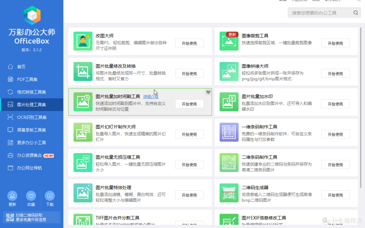
Task: Open 格式转换工具集 in the sidebar
Action: 32,92
